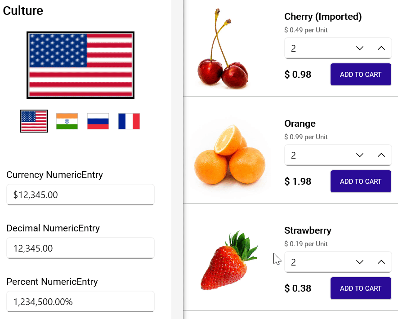Viewport: 398px width, 319px height.
Task: Select the France flag culture
Action: pyautogui.click(x=129, y=121)
